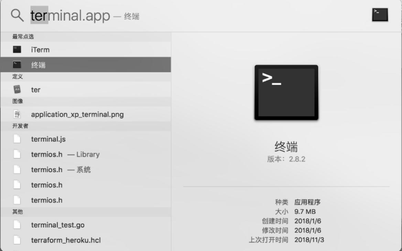Click the large Terminal preview icon
Image resolution: width=402 pixels, height=251 pixels.
pos(286,92)
